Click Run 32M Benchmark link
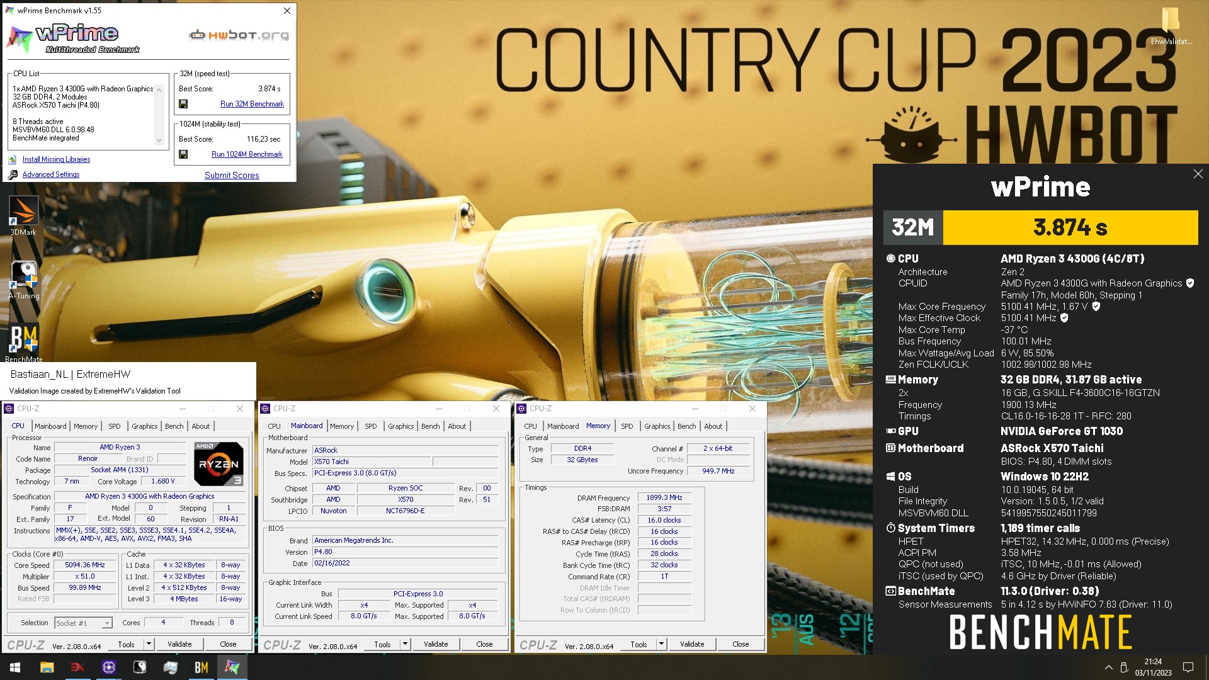 [x=252, y=104]
